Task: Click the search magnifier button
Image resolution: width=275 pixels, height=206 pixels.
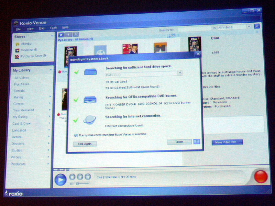Action: point(256,26)
